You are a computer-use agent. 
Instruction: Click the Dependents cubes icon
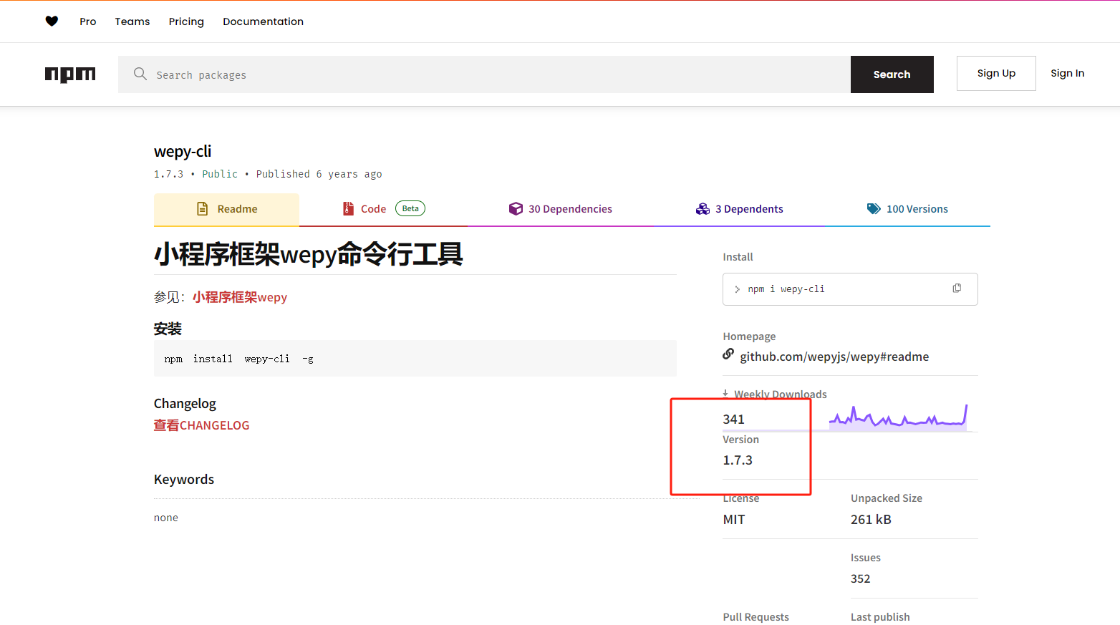tap(703, 208)
